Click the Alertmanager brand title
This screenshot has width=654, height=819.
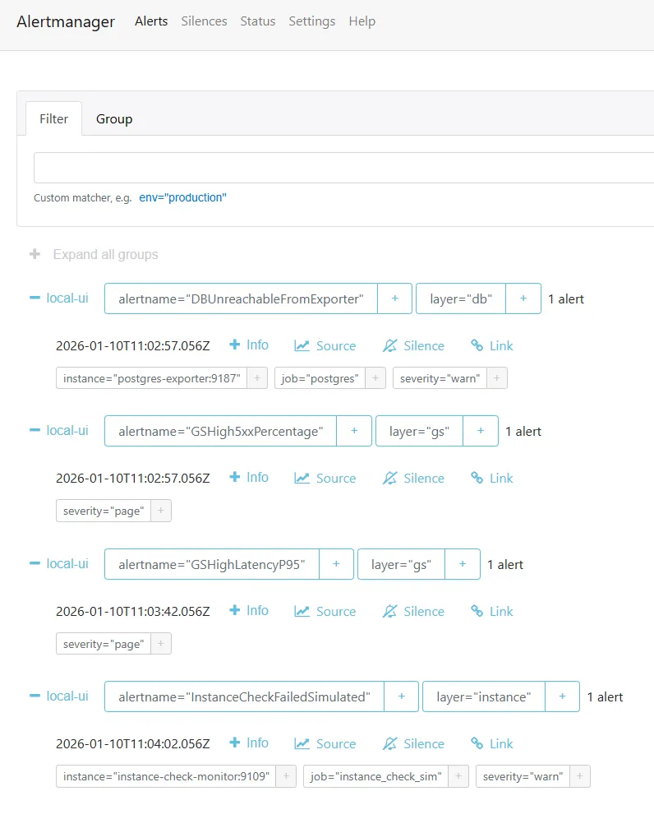point(66,21)
